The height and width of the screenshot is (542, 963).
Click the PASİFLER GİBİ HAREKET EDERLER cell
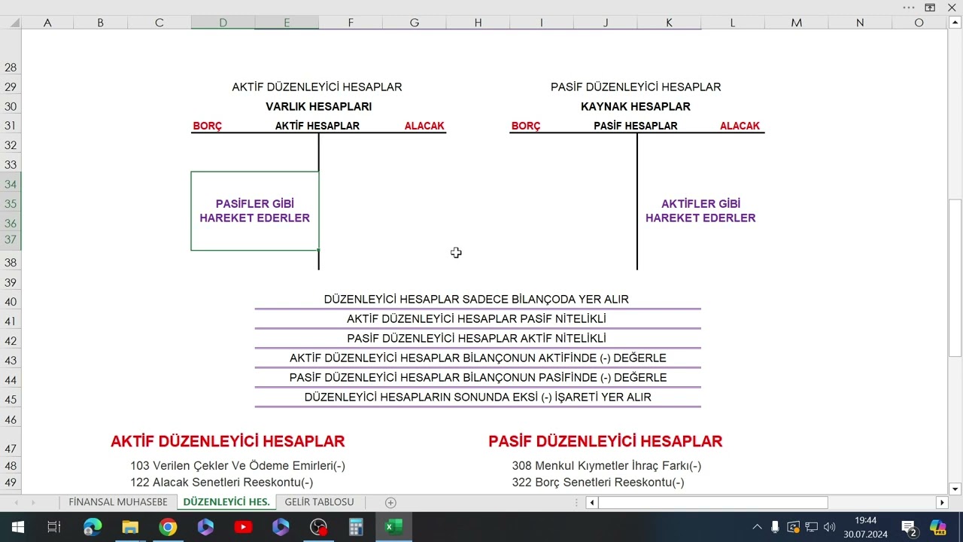click(255, 211)
